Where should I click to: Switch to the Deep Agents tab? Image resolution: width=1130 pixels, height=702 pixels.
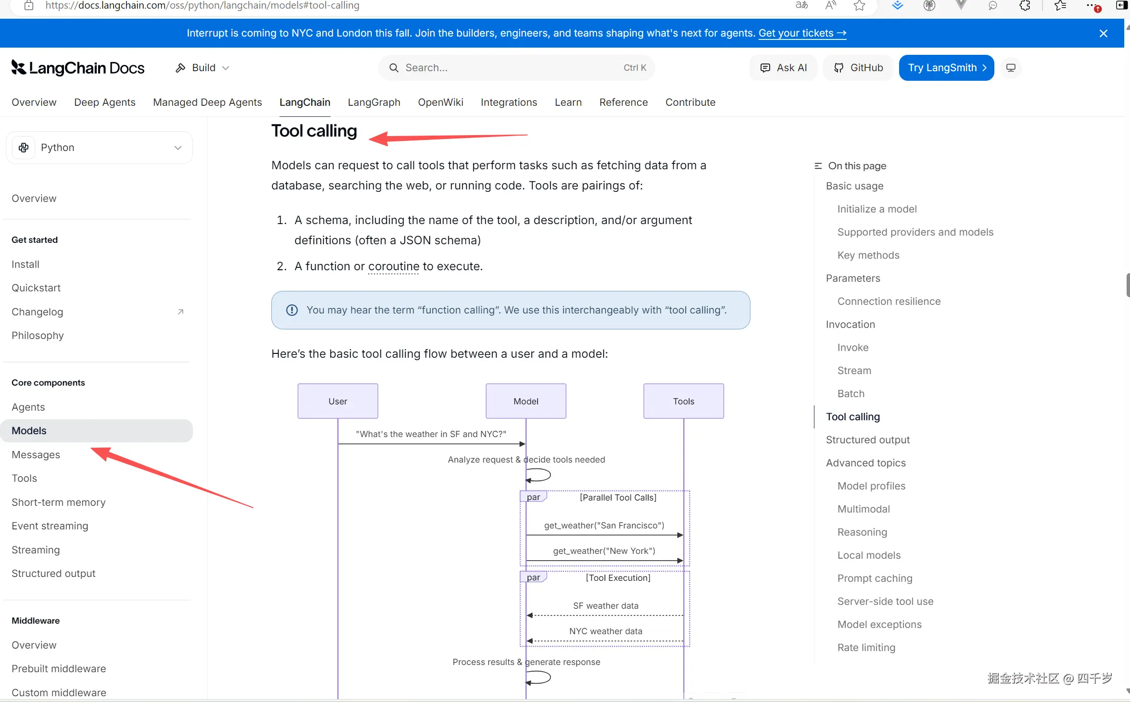pos(105,102)
